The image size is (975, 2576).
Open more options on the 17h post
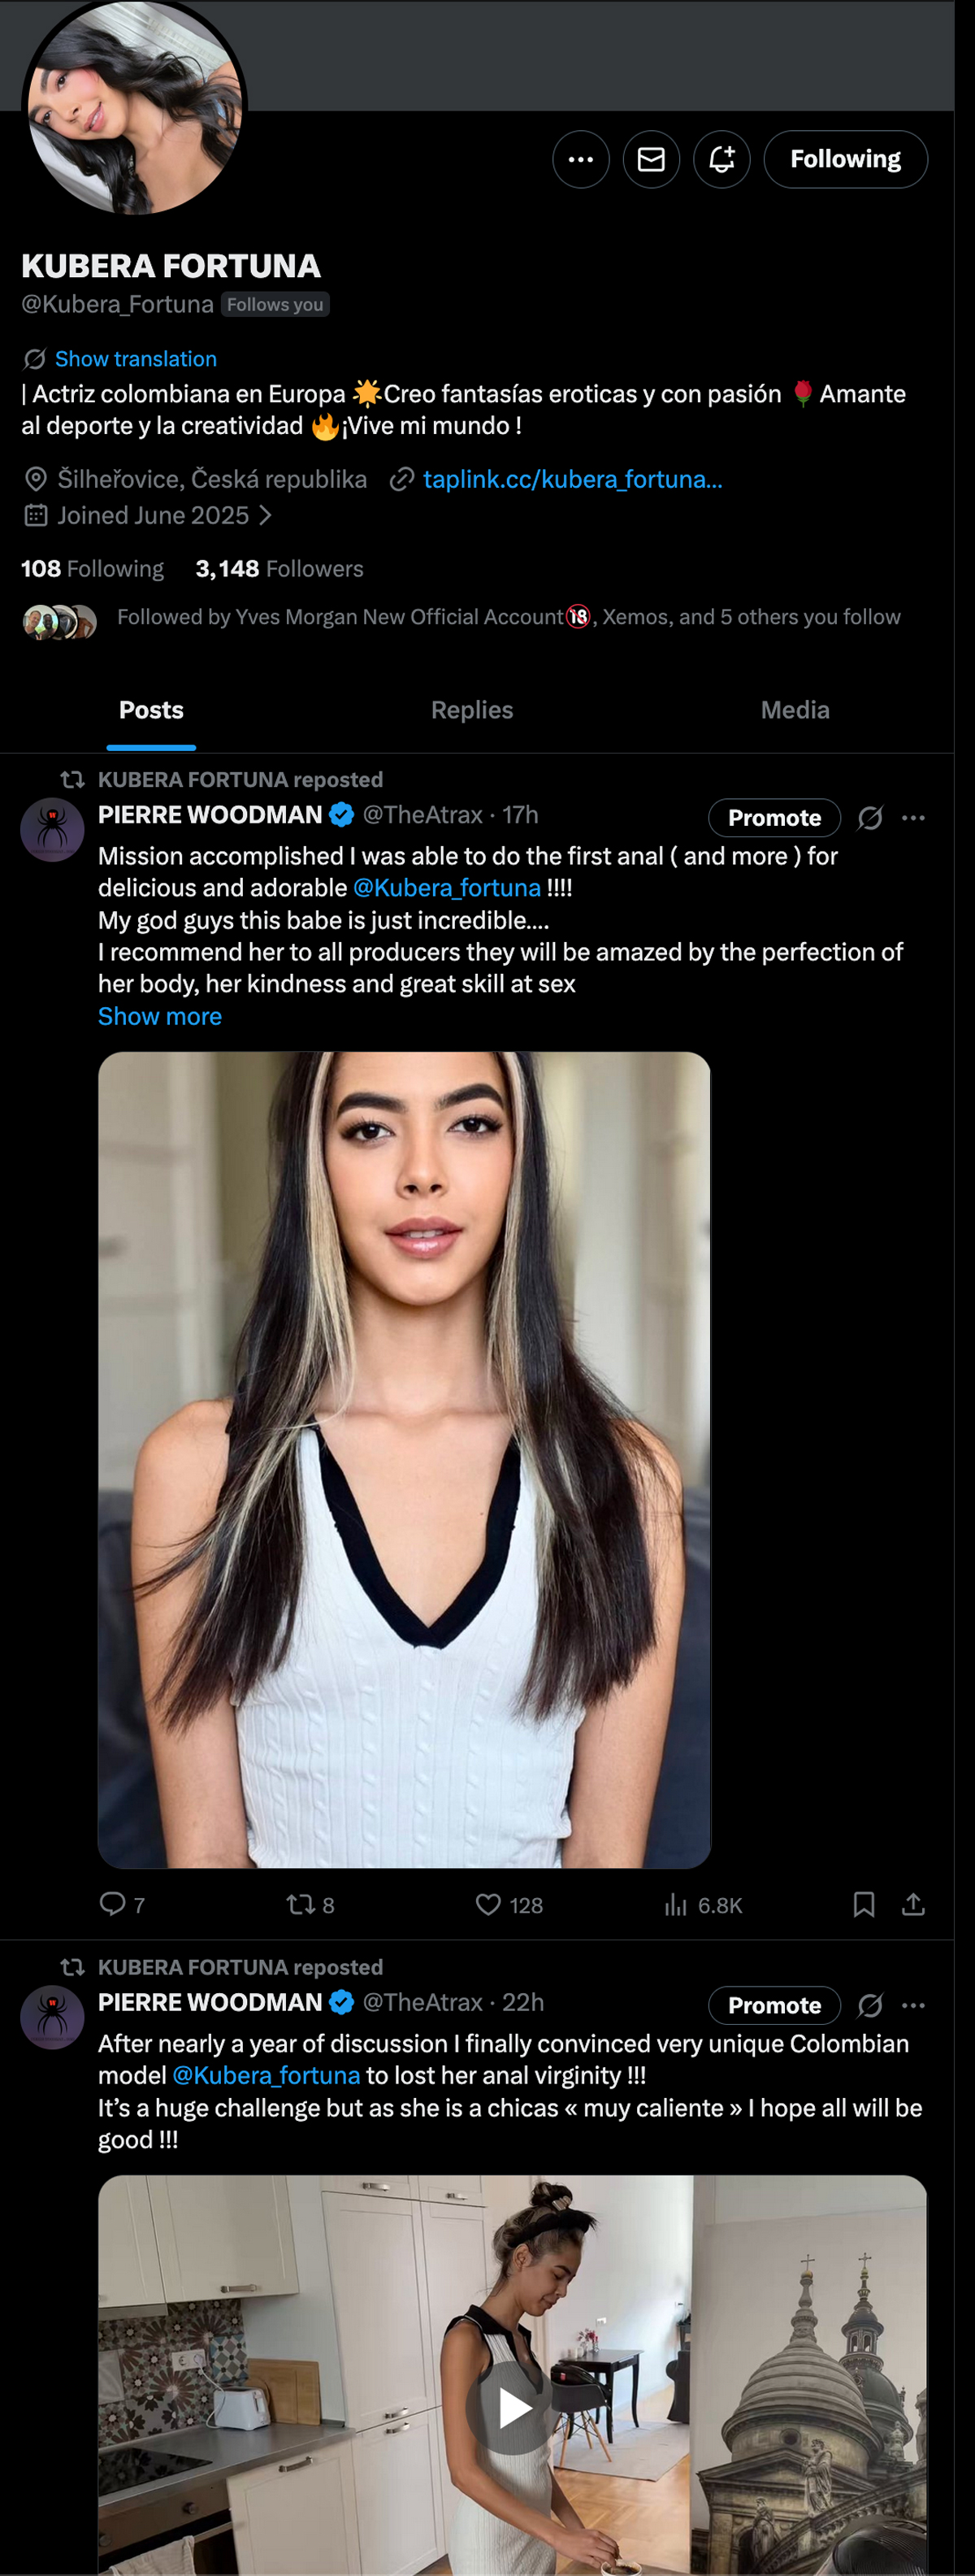[913, 818]
